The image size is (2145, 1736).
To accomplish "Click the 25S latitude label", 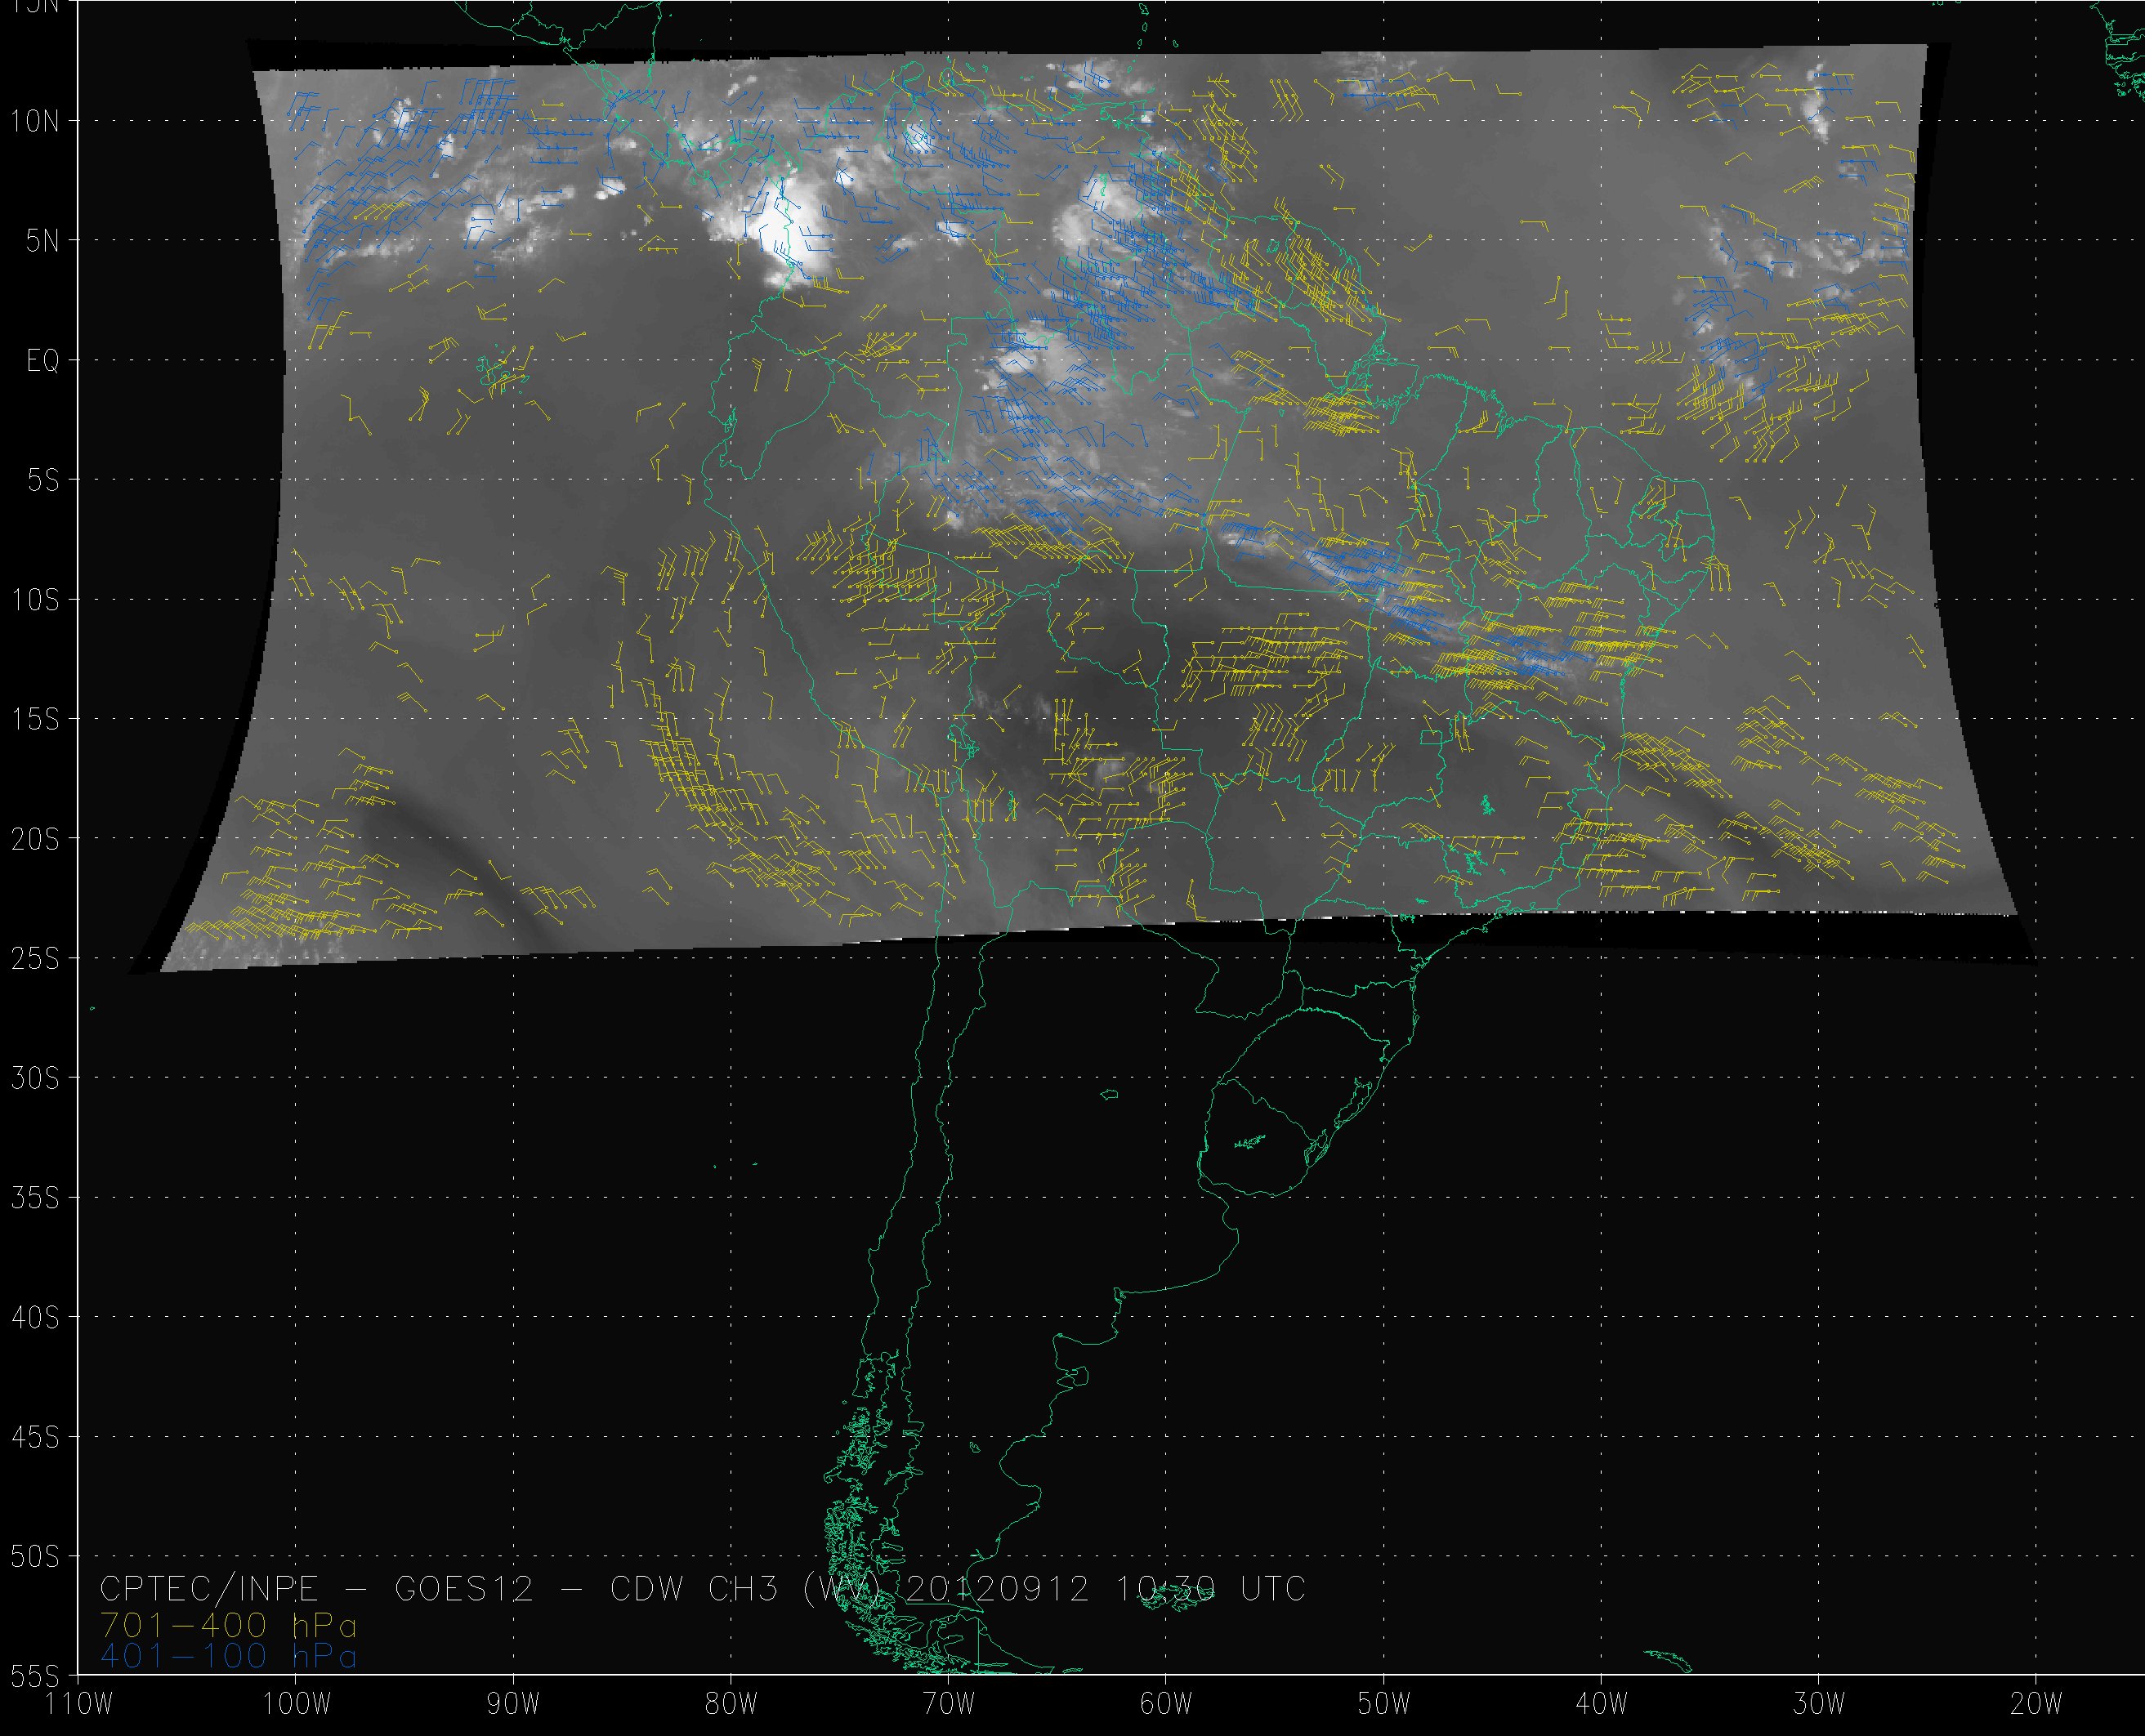I will (34, 959).
